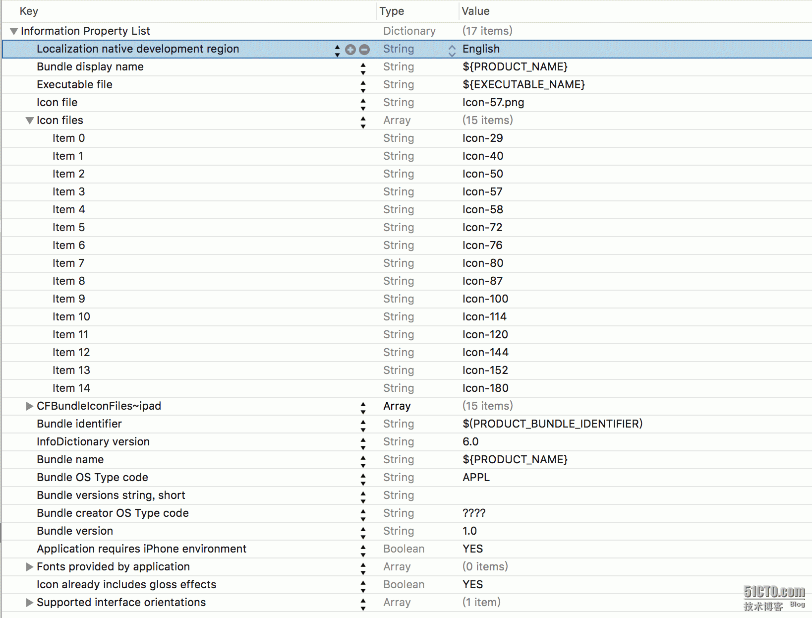This screenshot has width=812, height=618.
Task: Select YES value for gloss effects row
Action: click(x=472, y=584)
